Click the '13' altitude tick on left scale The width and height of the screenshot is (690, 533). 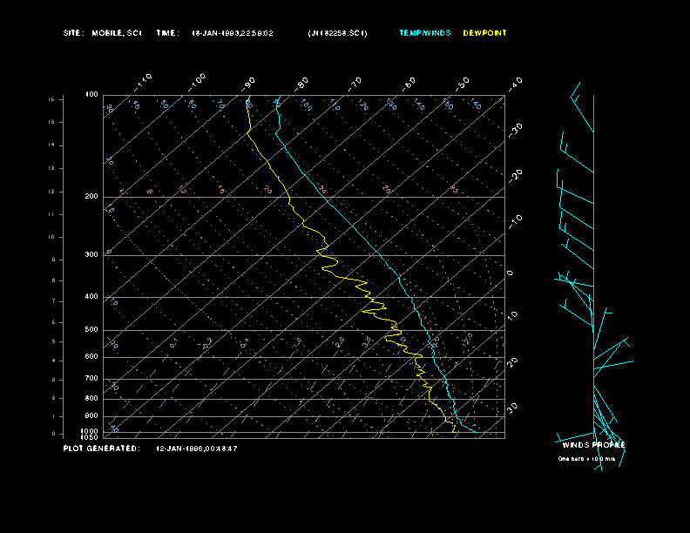(x=51, y=168)
